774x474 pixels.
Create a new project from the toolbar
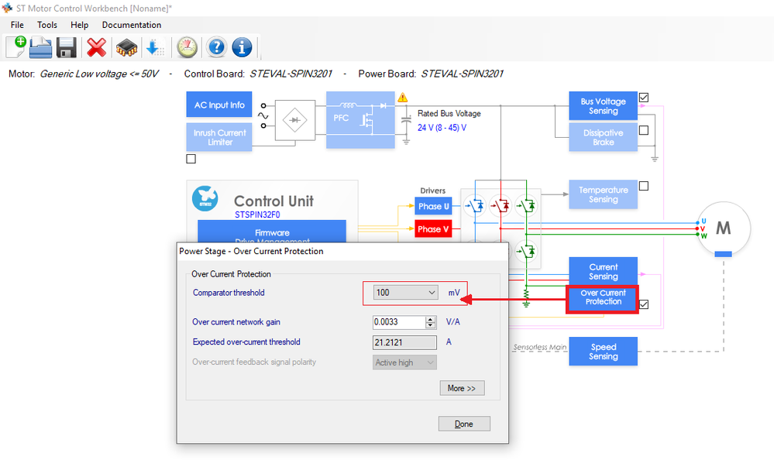pyautogui.click(x=15, y=47)
